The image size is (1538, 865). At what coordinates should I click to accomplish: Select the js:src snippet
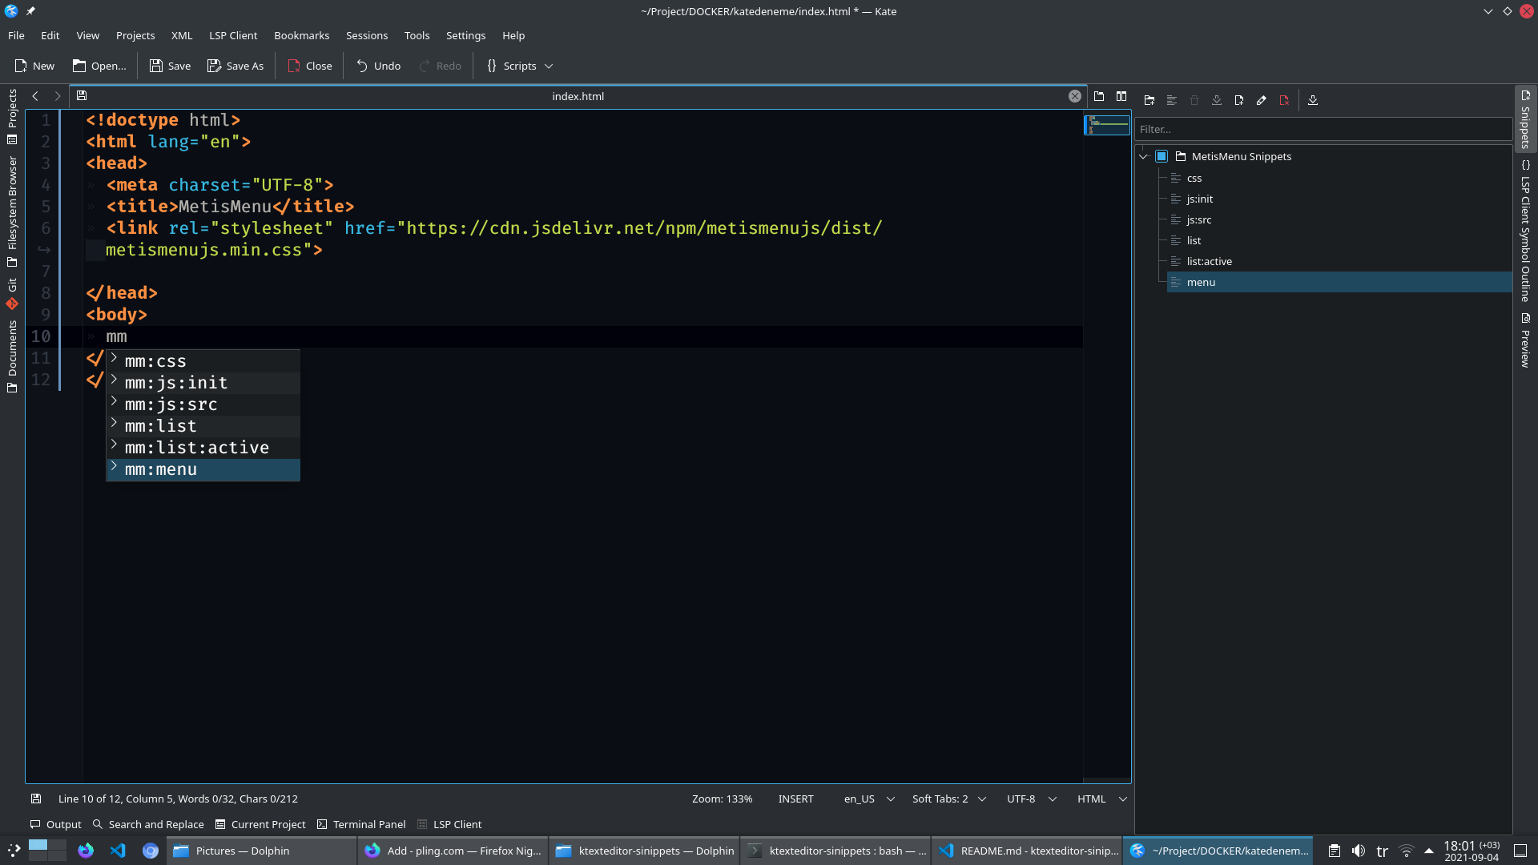pyautogui.click(x=1198, y=219)
